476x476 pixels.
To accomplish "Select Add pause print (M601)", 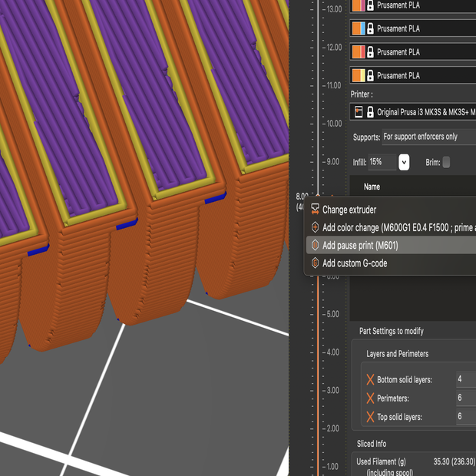I will click(x=359, y=246).
